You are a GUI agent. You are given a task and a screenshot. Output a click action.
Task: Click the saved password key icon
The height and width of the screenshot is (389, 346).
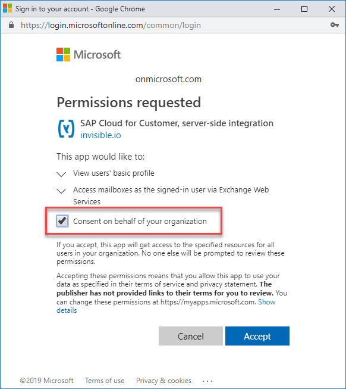tap(334, 25)
